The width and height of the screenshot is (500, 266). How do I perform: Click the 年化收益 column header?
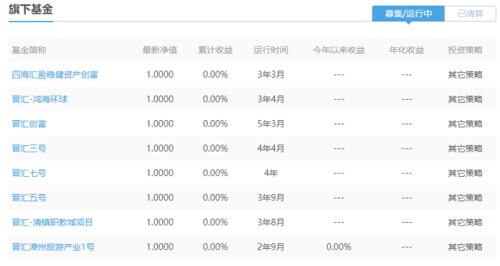[407, 50]
